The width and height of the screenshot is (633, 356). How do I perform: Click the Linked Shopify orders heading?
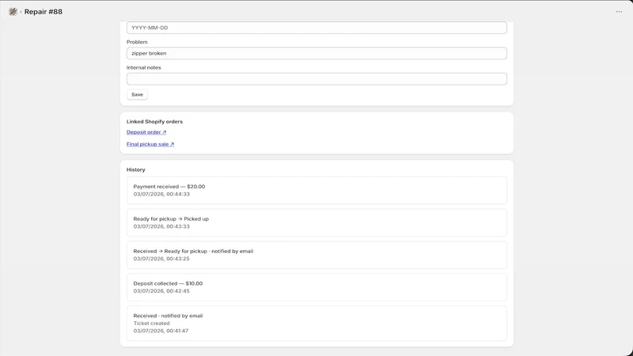(154, 122)
